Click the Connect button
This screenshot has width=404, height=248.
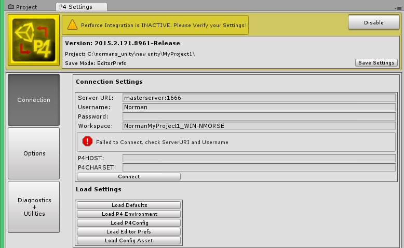[x=129, y=177]
